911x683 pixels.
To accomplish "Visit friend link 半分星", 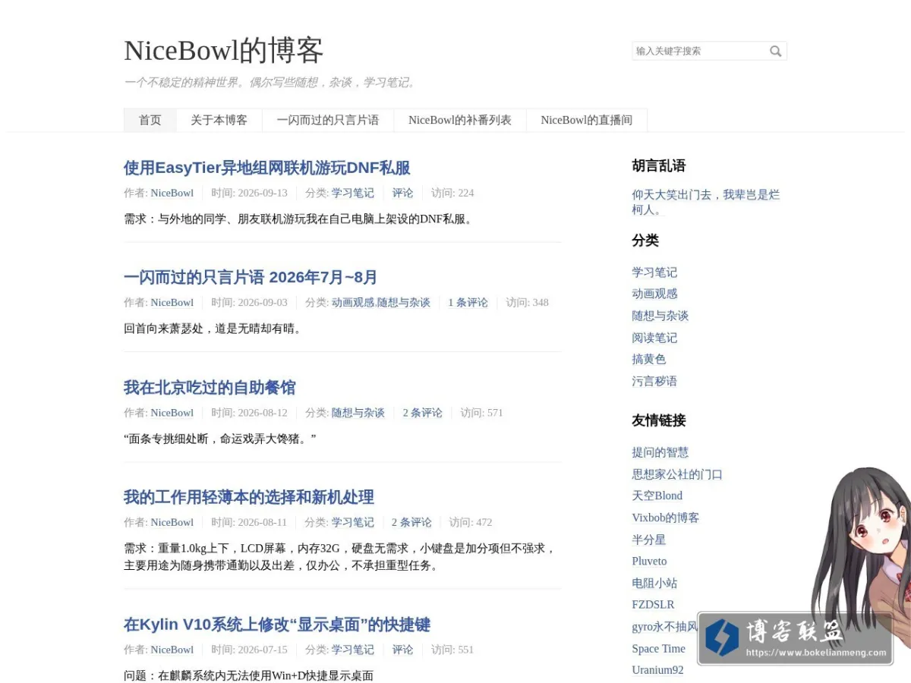I will click(649, 540).
